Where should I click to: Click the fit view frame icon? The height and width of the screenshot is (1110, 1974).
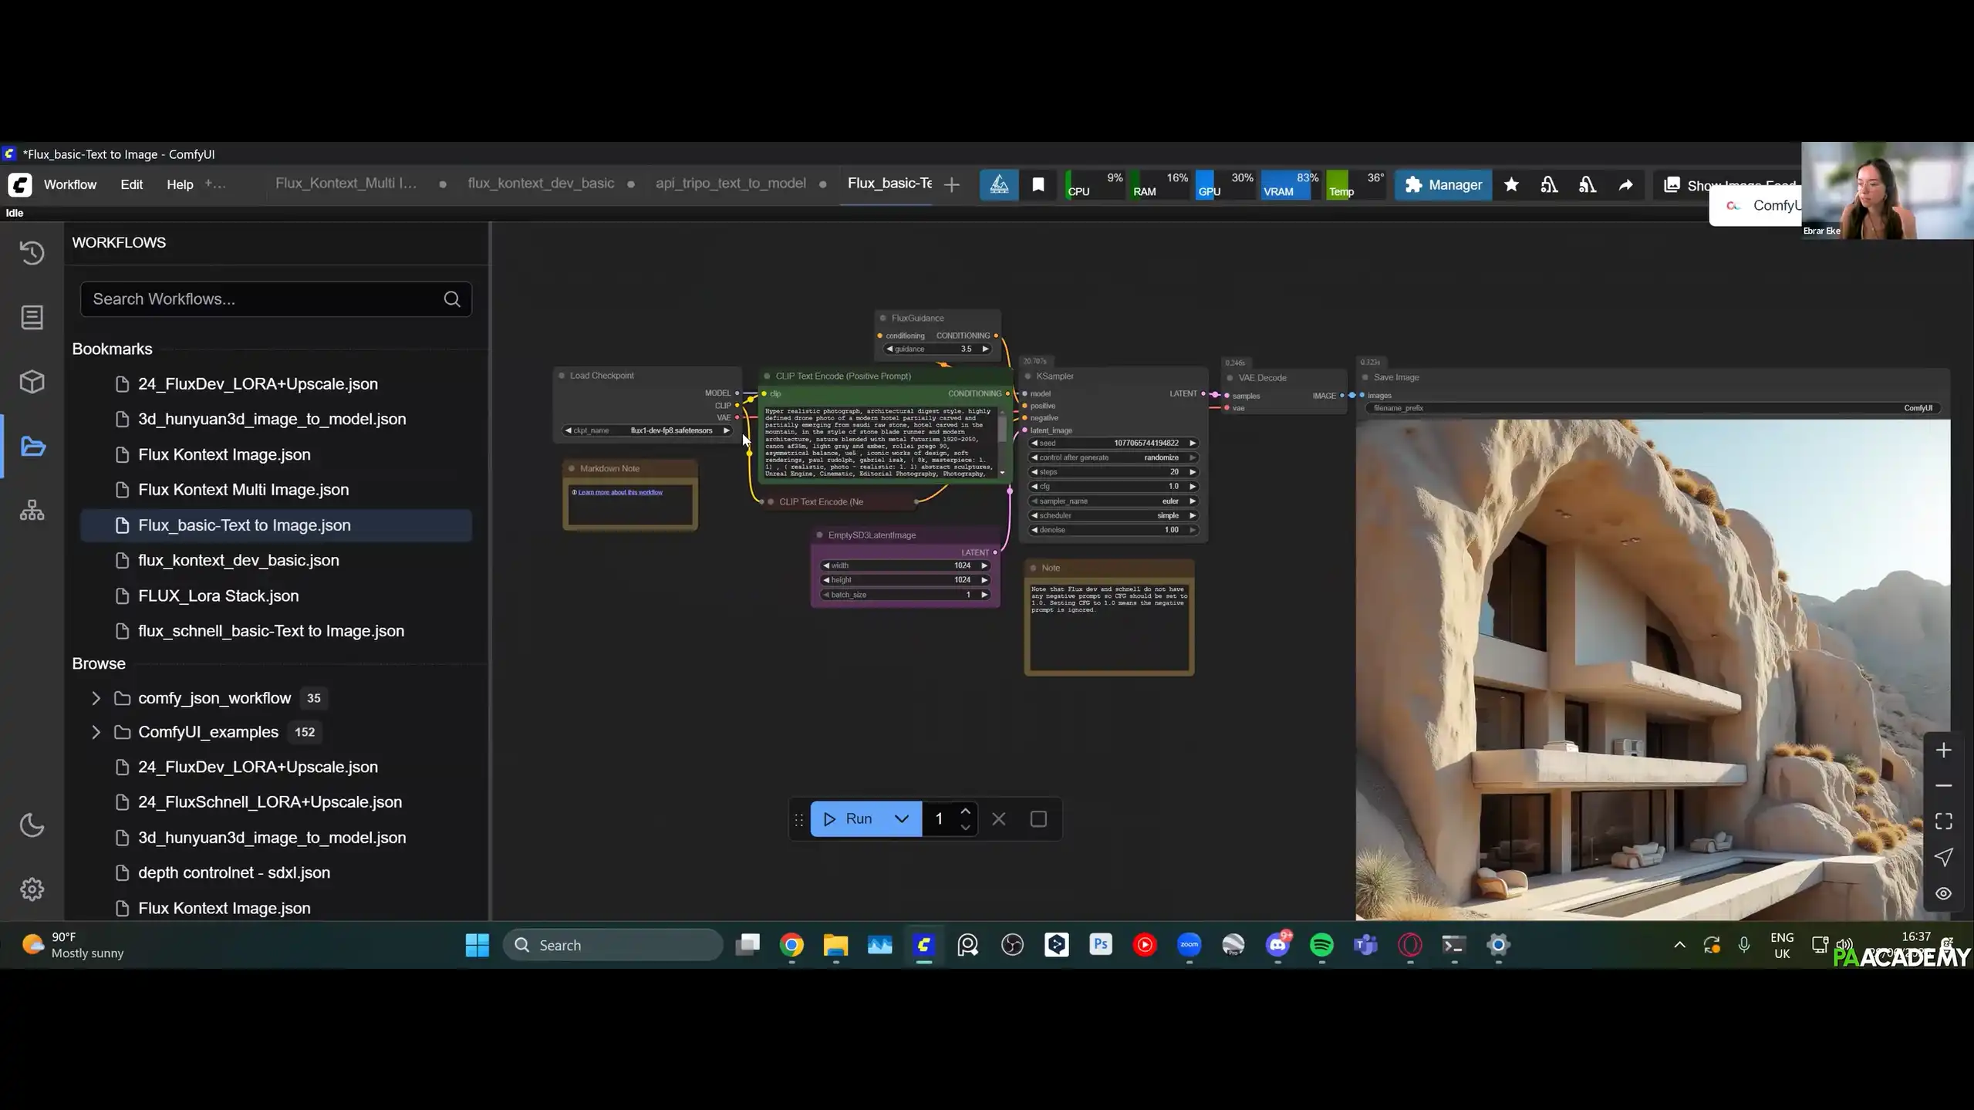pos(1943,822)
